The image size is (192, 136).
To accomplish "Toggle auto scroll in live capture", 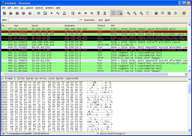I will click(x=120, y=13).
